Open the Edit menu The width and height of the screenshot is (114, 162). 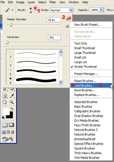[x=11, y=2]
